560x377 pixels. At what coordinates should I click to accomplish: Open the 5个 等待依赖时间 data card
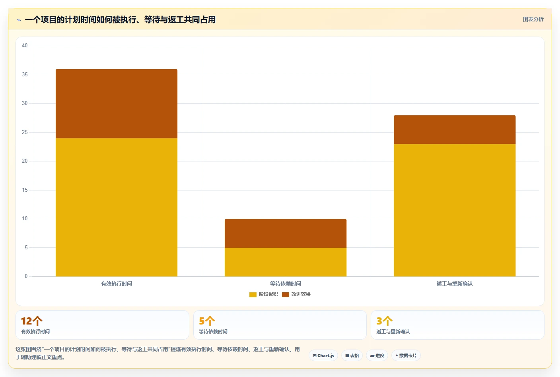point(280,325)
